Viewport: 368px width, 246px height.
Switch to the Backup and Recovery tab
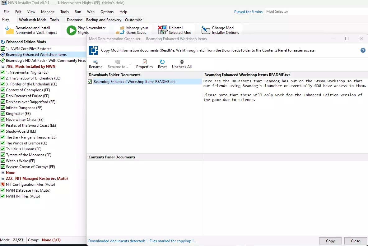(104, 20)
